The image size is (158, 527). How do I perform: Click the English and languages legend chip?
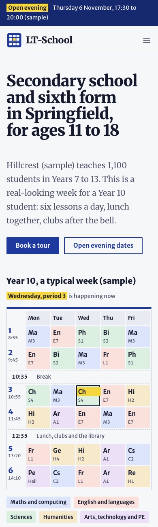coord(106,502)
